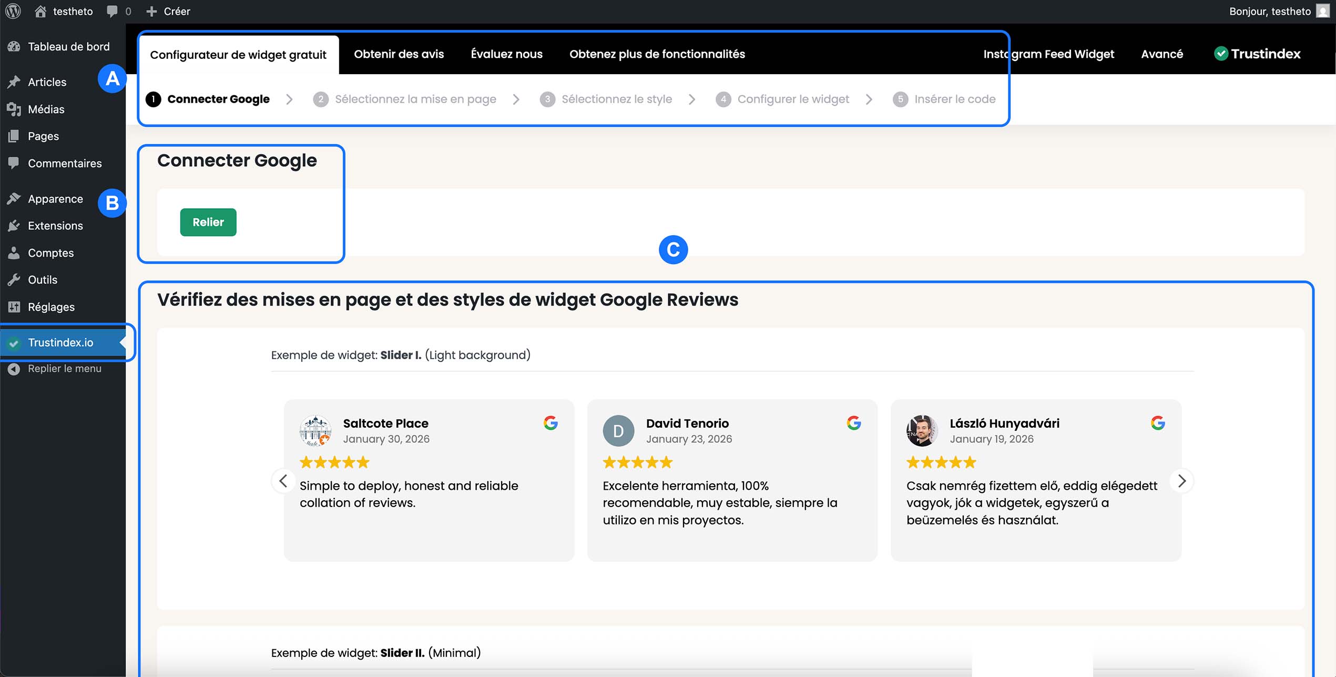Click the green Relier button

point(208,222)
